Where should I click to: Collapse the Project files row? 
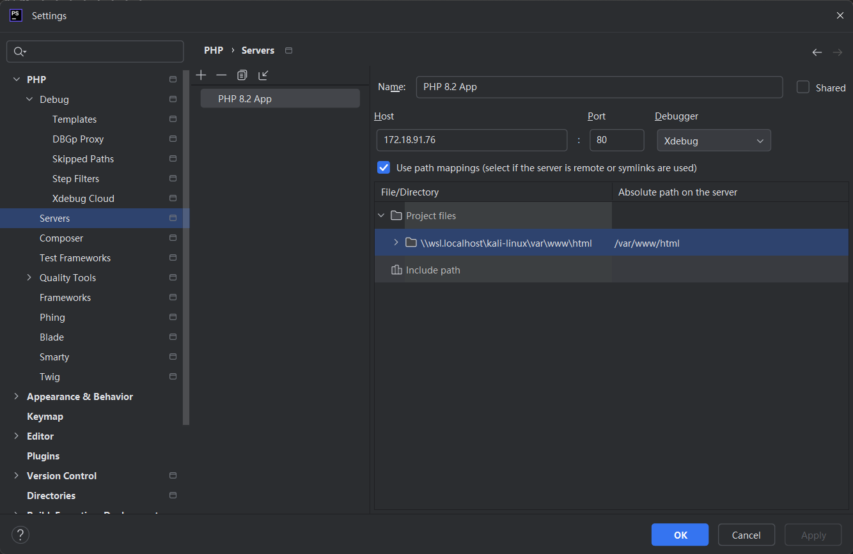click(382, 215)
